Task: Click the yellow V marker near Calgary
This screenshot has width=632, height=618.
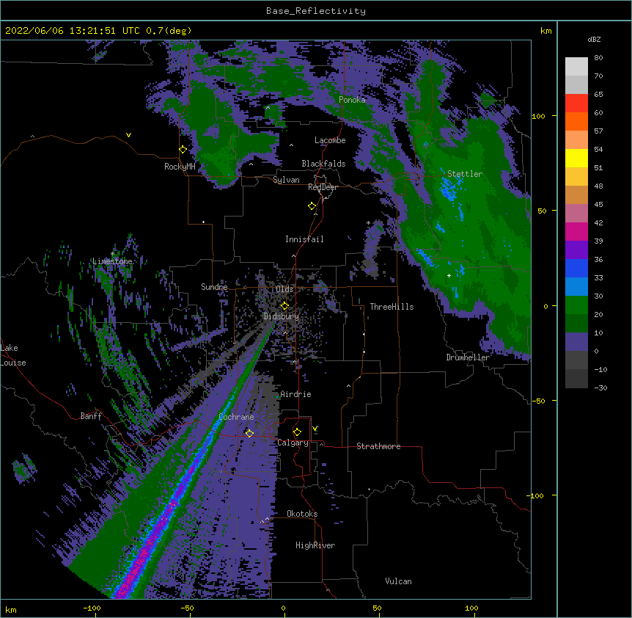Action: coord(315,429)
